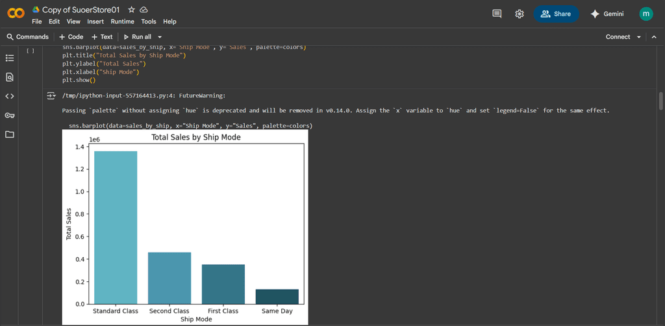Click the cloud save status icon
Screen dimensions: 665x326
tap(144, 10)
